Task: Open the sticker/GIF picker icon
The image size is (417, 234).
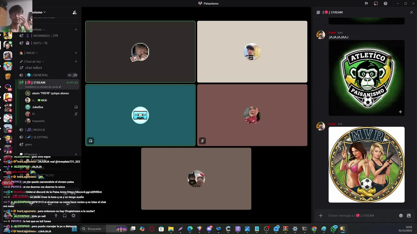Action: coord(409,215)
